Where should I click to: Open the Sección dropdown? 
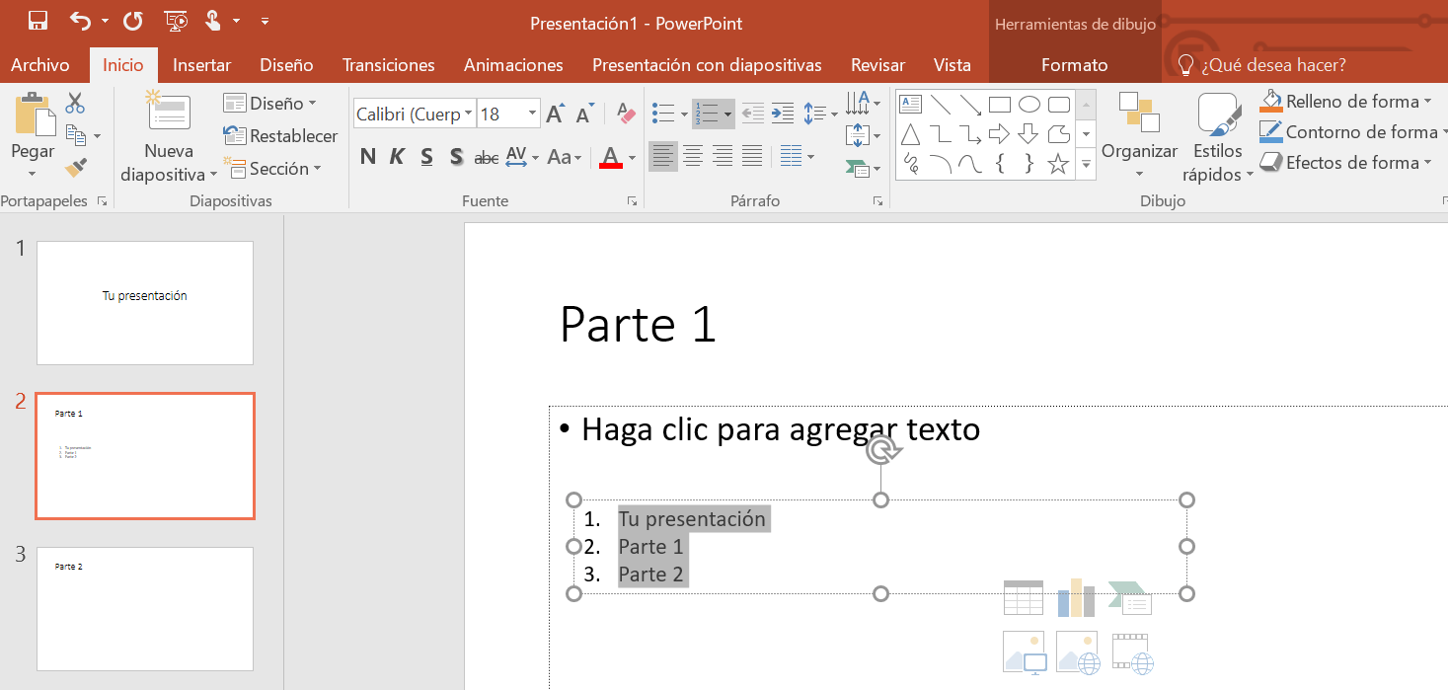tap(272, 169)
